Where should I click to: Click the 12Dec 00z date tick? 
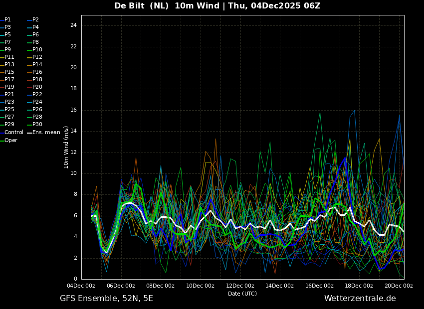click(x=240, y=286)
